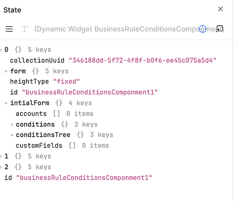Click the text type T icon

[24, 29]
